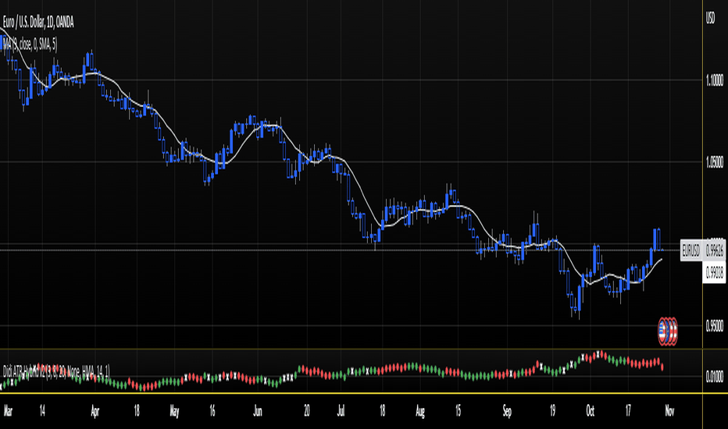Select the MA (9, close, 0, SMA, 5) legend
This screenshot has height=429, width=728.
coord(30,44)
